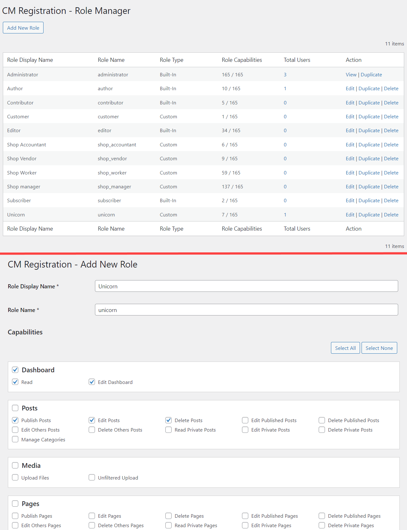Viewport: 407px width, 530px height.
Task: Delete the Contributor role
Action: pyautogui.click(x=391, y=103)
